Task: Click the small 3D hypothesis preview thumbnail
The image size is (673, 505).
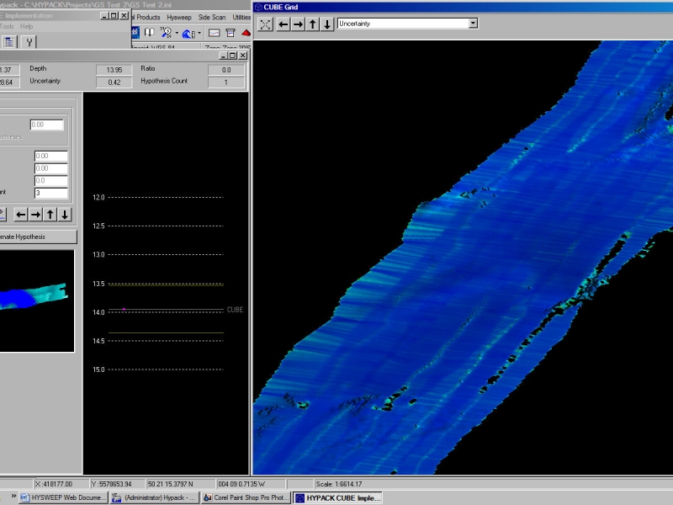Action: pyautogui.click(x=37, y=300)
